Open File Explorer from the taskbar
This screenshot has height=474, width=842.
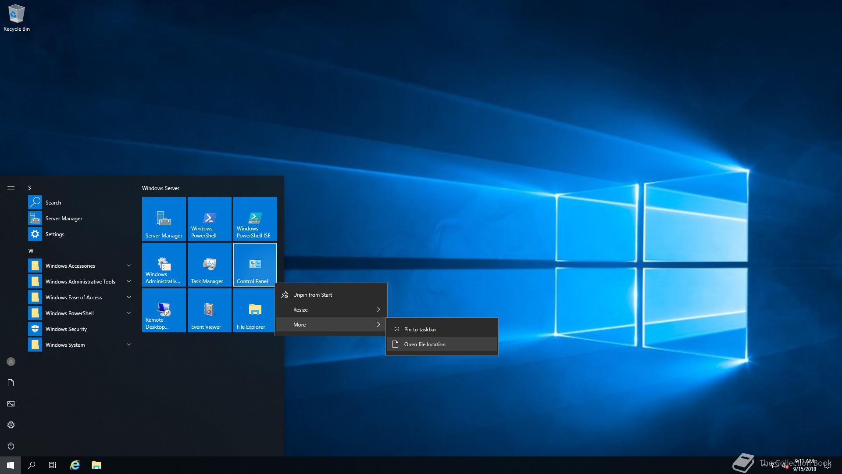coord(96,465)
